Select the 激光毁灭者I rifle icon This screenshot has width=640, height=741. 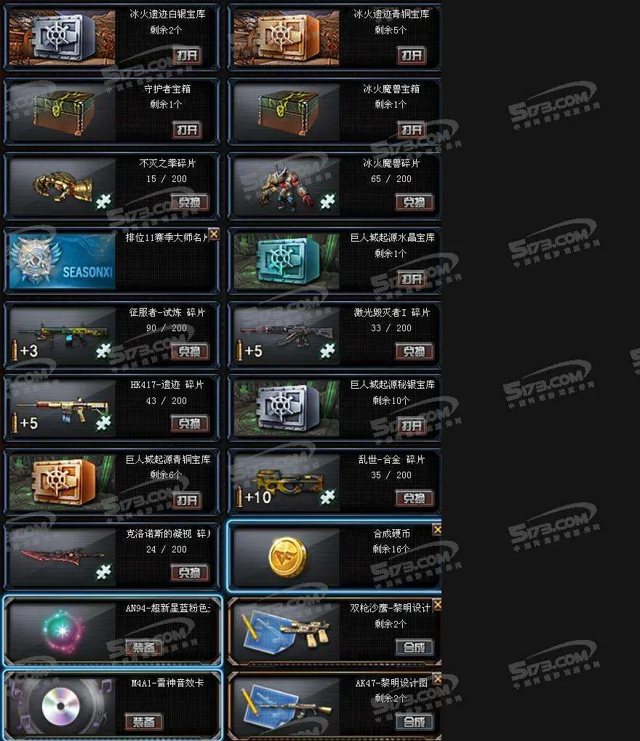click(x=287, y=335)
